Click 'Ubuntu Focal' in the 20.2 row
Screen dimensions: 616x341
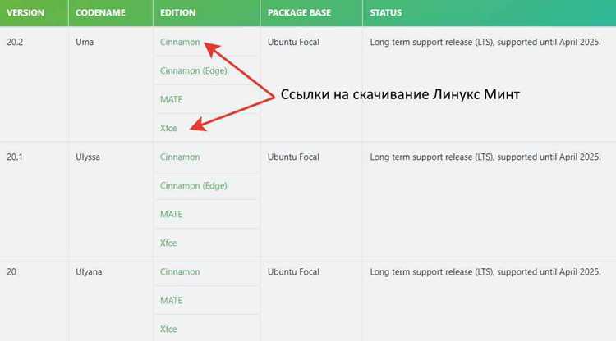coord(293,42)
